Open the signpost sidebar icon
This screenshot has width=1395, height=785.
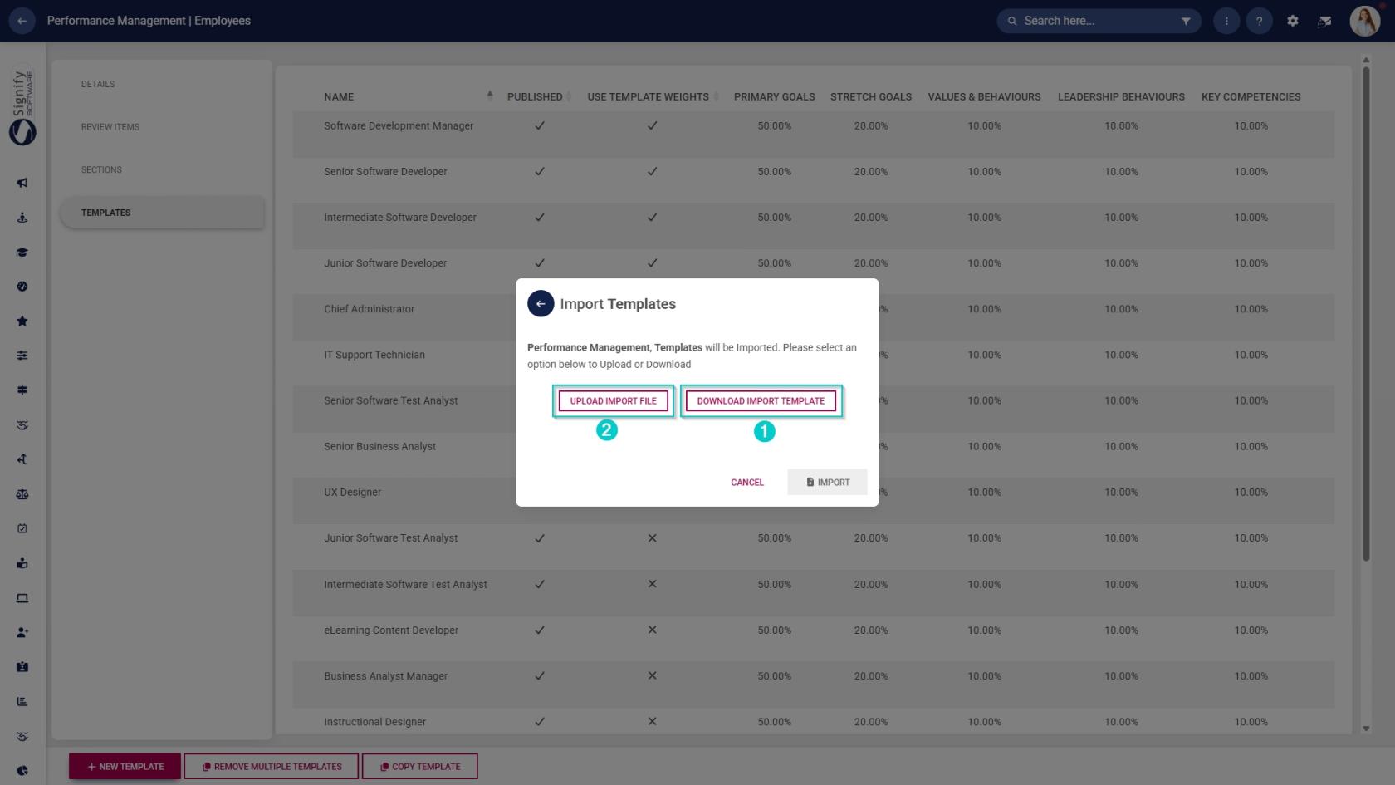[22, 390]
